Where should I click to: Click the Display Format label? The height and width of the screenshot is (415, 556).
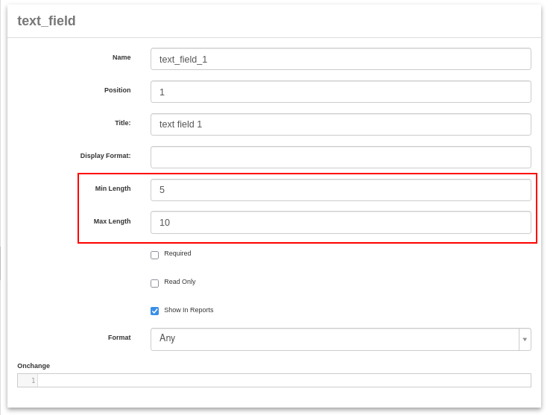point(105,156)
